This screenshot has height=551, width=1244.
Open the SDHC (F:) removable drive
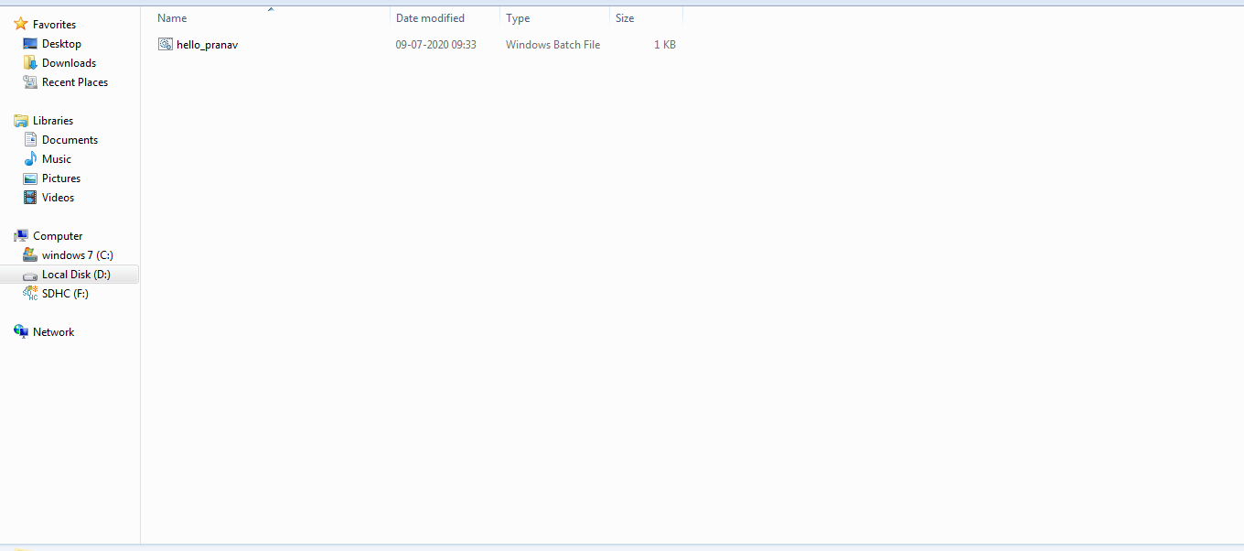pos(64,293)
